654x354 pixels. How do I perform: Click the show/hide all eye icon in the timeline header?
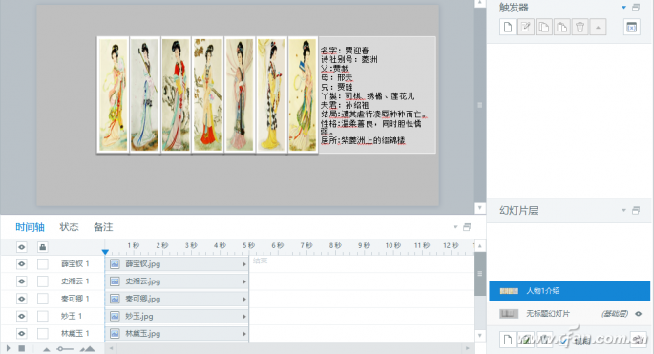pyautogui.click(x=21, y=247)
